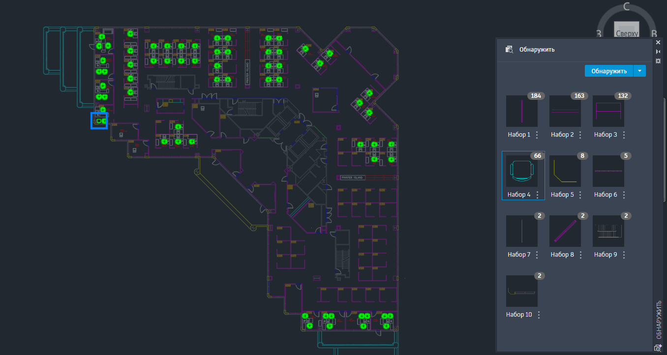Open the options menu for Набор 10
Viewport: 667px width, 355px height.
coord(539,315)
